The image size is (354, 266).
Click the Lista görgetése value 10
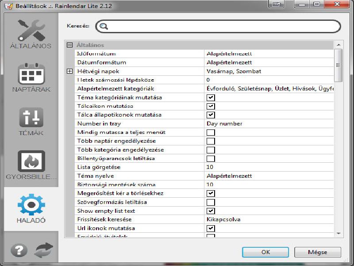[209, 167]
